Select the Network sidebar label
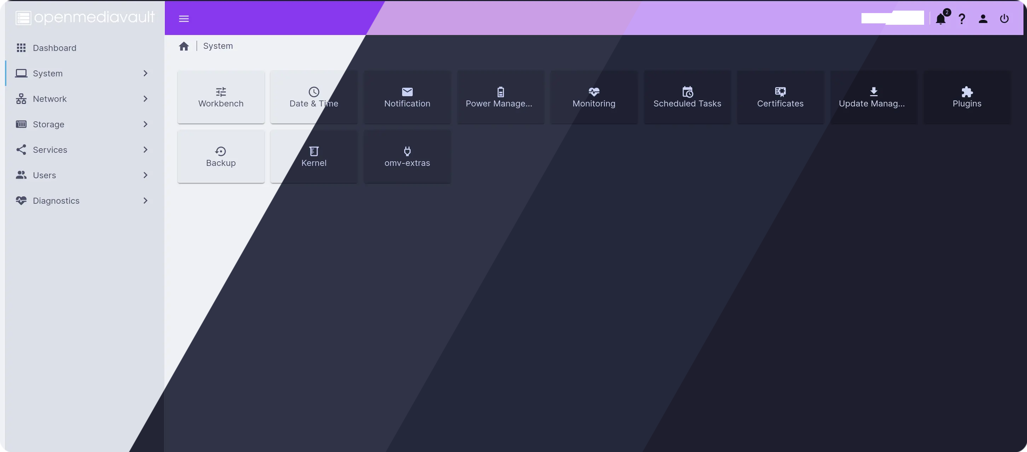 tap(50, 99)
